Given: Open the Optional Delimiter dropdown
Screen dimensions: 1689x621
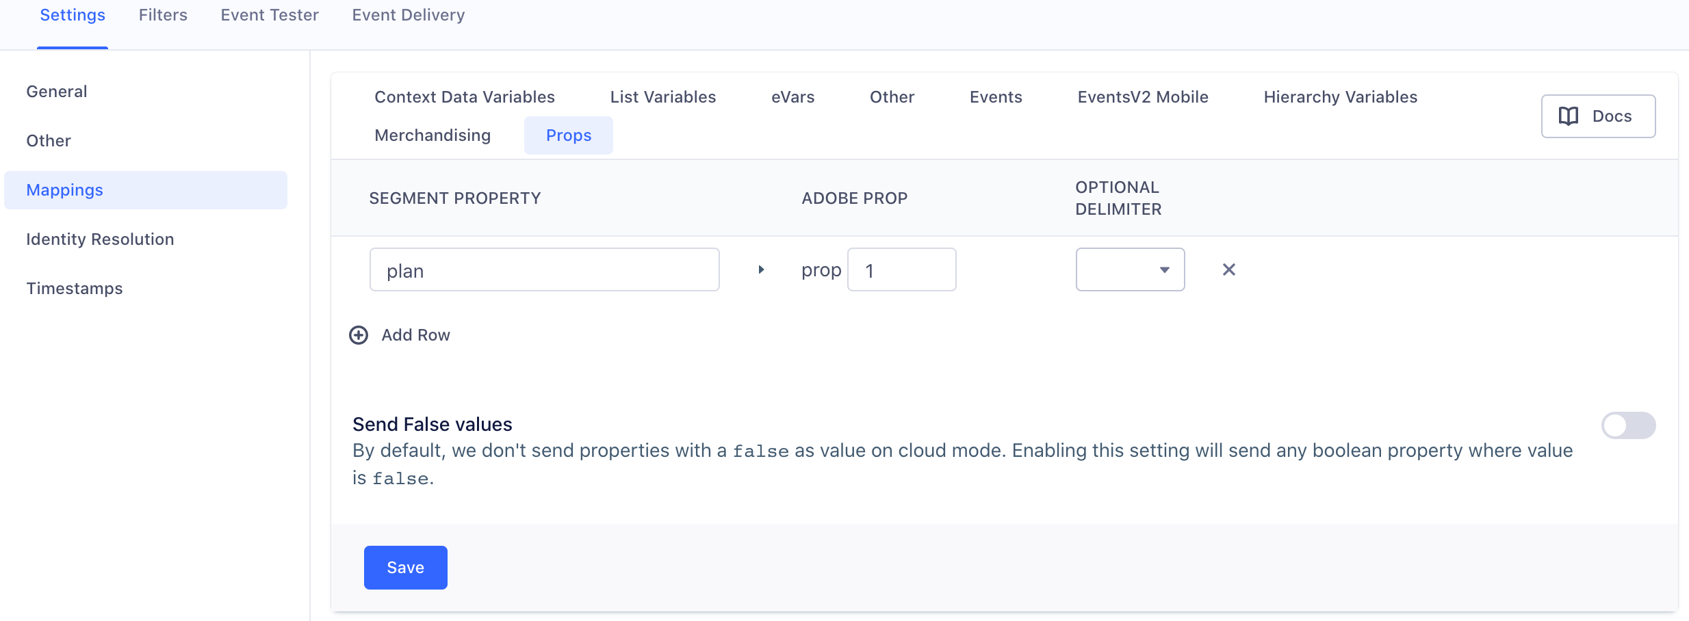Looking at the screenshot, I should tap(1129, 269).
